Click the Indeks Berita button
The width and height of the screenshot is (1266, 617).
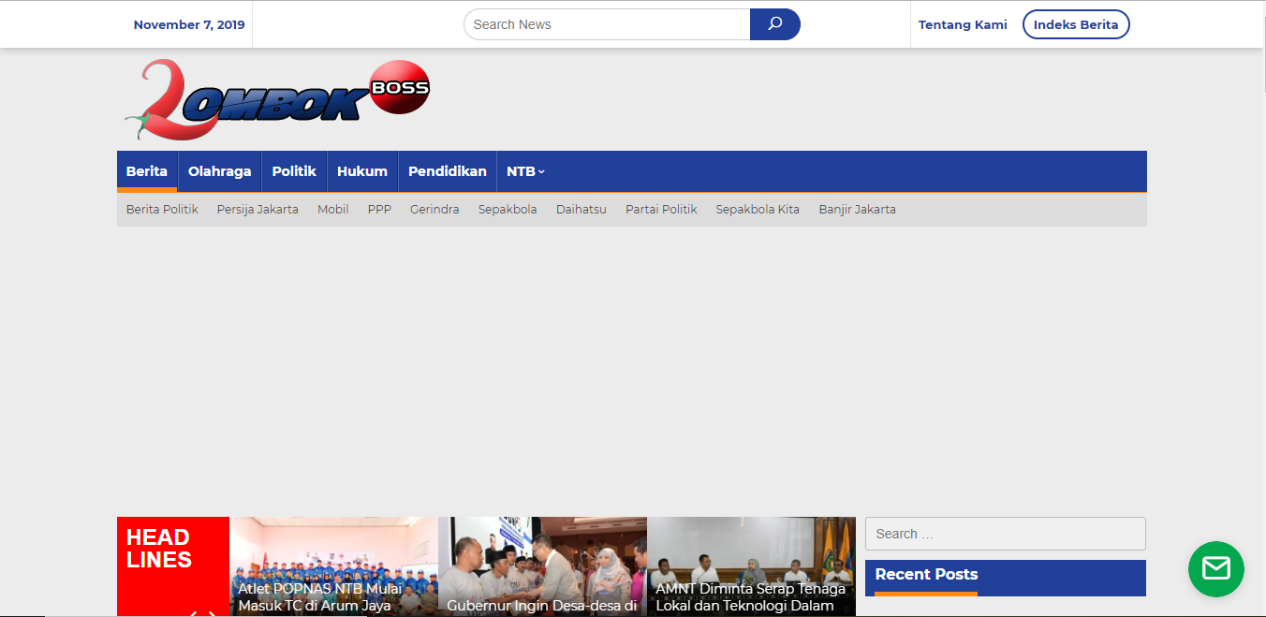tap(1076, 24)
